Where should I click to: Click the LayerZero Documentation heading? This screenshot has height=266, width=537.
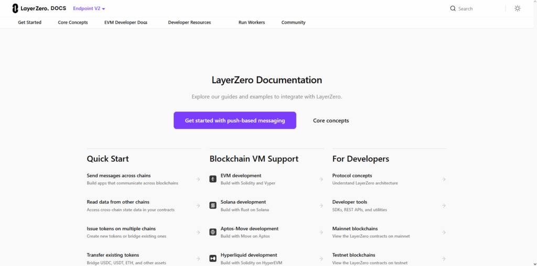(x=267, y=80)
